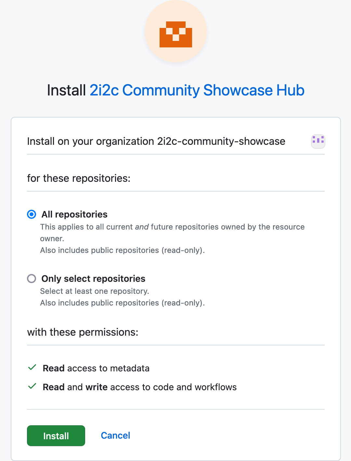Open the 2i2c Community Showcase Hub link
Image resolution: width=351 pixels, height=461 pixels.
click(x=197, y=90)
